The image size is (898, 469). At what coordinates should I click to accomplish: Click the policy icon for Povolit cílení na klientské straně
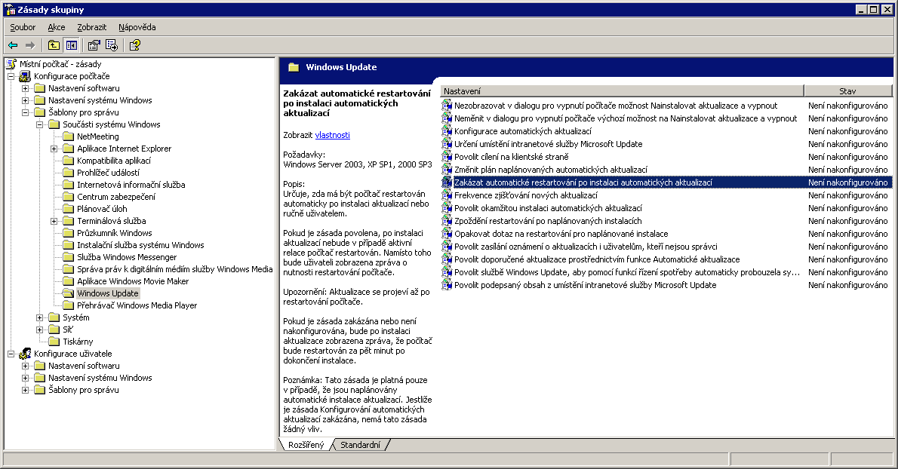point(447,157)
